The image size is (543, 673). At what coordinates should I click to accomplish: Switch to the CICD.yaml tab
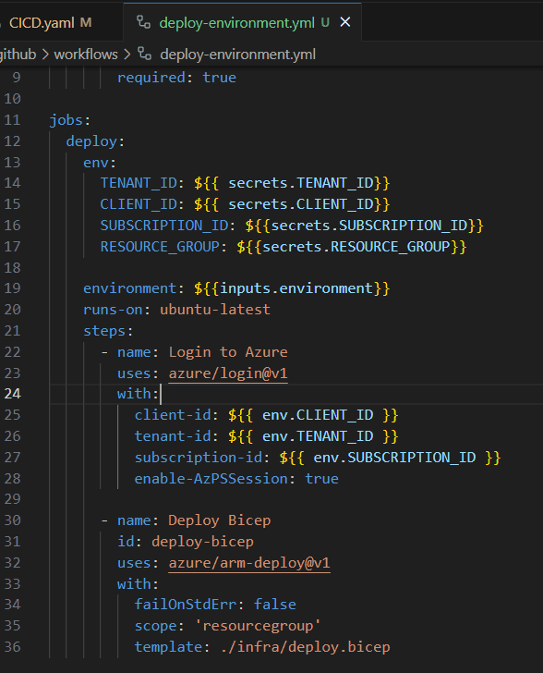click(x=51, y=22)
